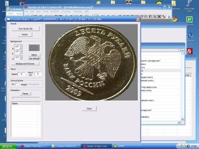
Task: Click the Havok Reset button
Action: tap(25, 34)
